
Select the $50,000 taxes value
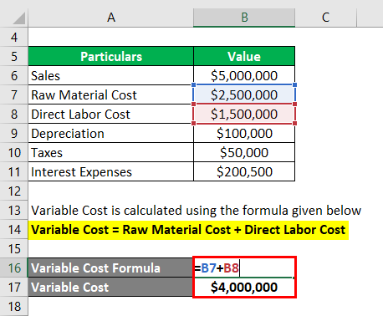[x=244, y=152]
